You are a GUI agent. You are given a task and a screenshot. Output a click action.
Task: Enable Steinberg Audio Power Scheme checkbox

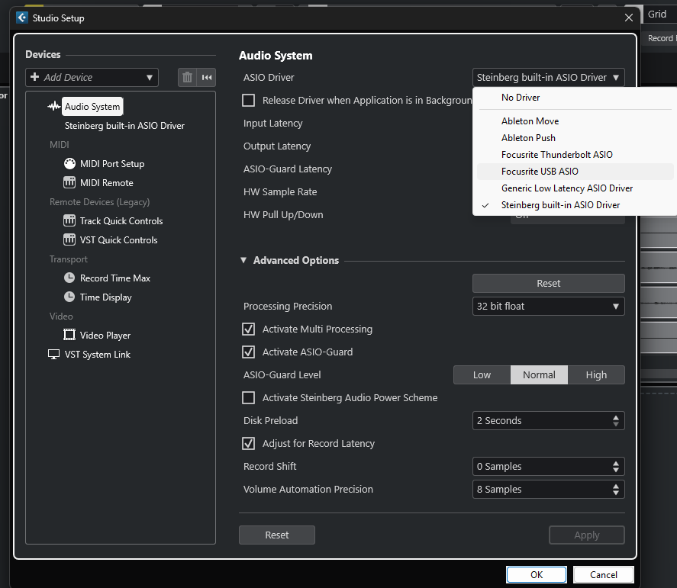(x=248, y=398)
